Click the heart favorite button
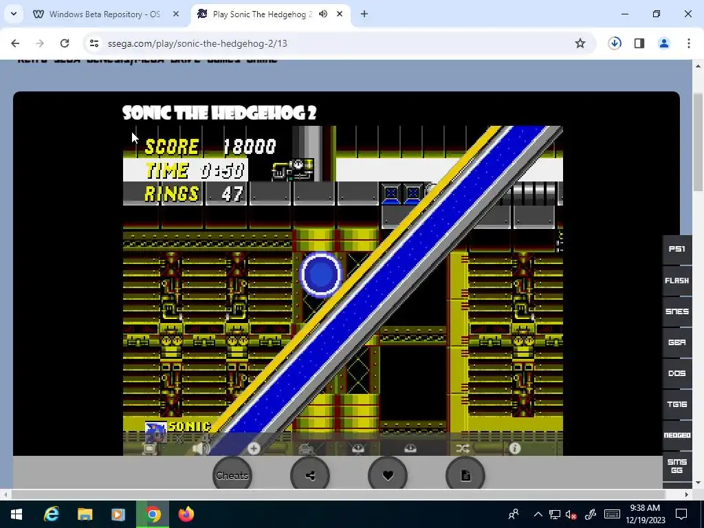This screenshot has height=528, width=704. (x=388, y=476)
